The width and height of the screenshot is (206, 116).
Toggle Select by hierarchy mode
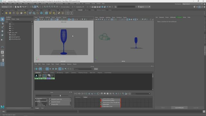(x=33, y=7)
